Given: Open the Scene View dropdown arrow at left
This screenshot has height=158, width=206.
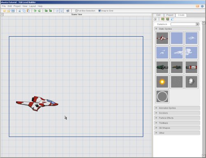Looking at the screenshot, I should coord(2,14).
